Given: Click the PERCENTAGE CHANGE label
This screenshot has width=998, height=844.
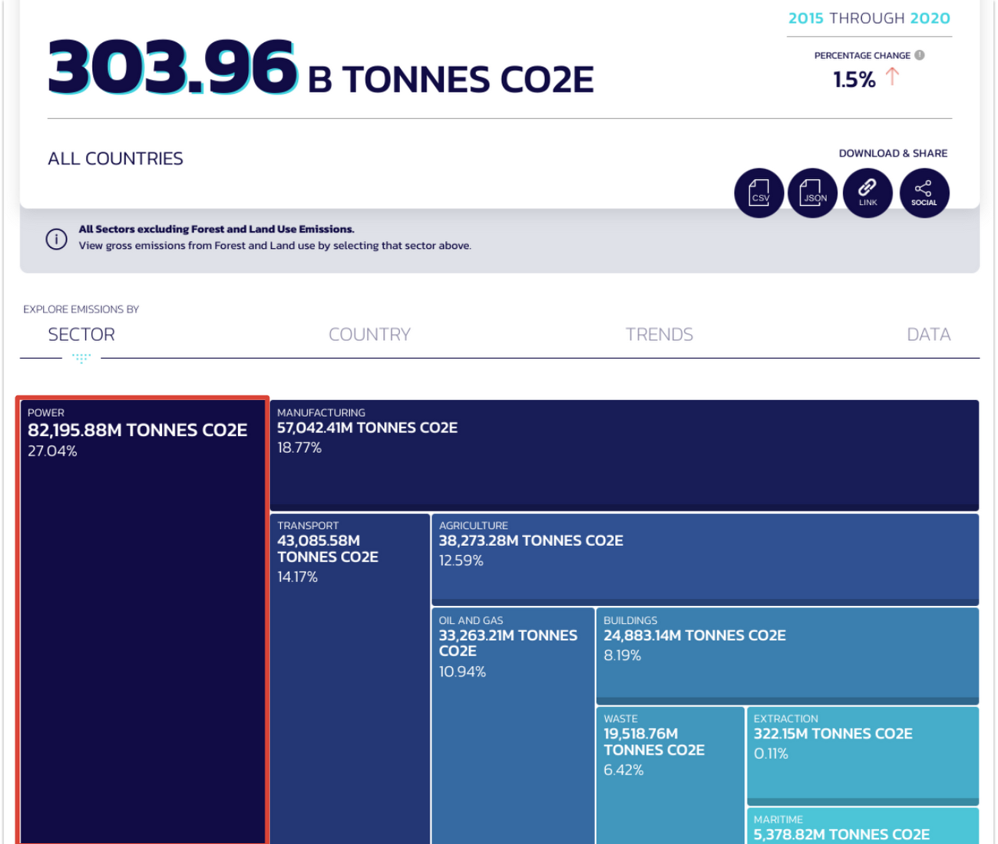Looking at the screenshot, I should [862, 56].
